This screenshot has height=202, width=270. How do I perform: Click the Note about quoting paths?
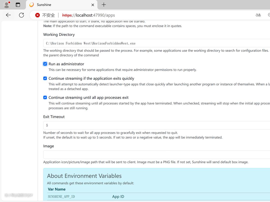click(112, 26)
